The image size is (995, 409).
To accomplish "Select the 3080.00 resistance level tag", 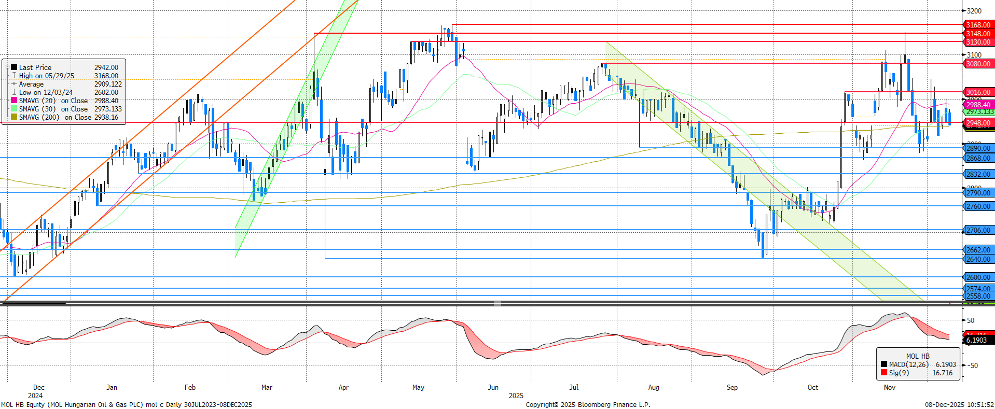I will (x=978, y=64).
